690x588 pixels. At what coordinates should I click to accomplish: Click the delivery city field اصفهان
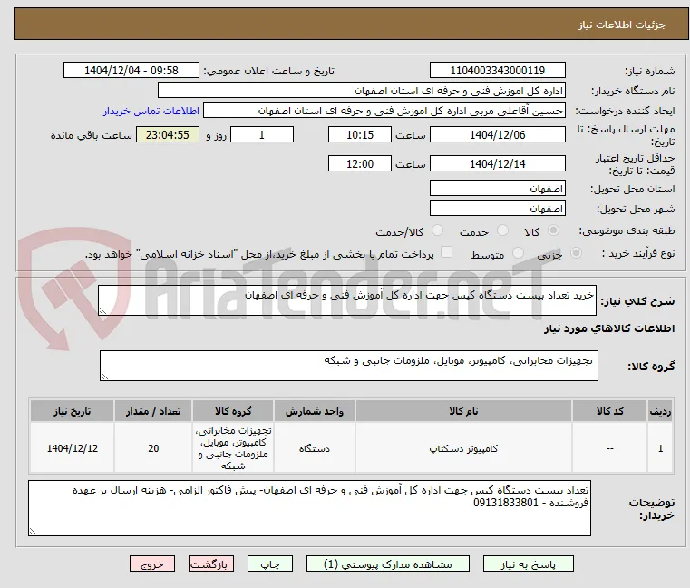(497, 209)
